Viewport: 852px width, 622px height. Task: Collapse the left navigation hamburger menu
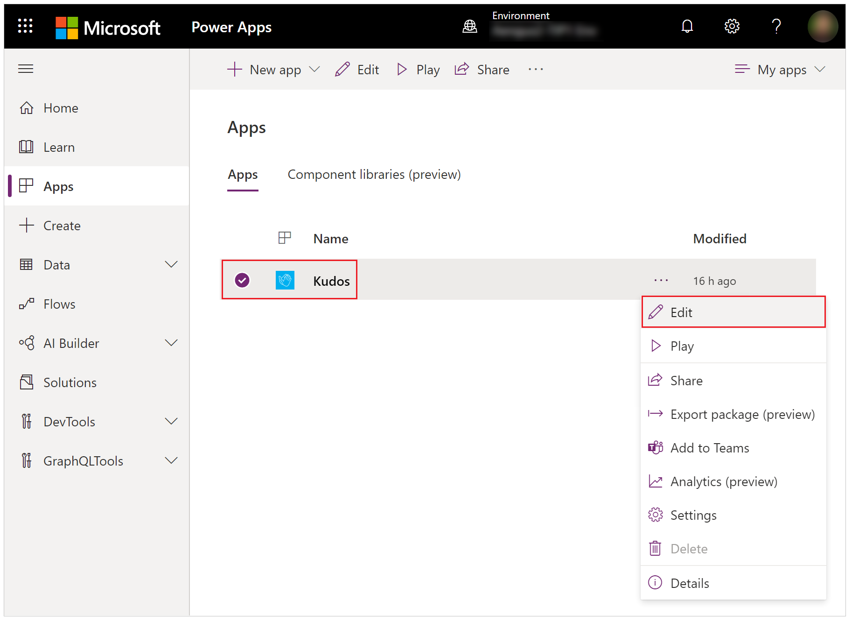click(26, 69)
